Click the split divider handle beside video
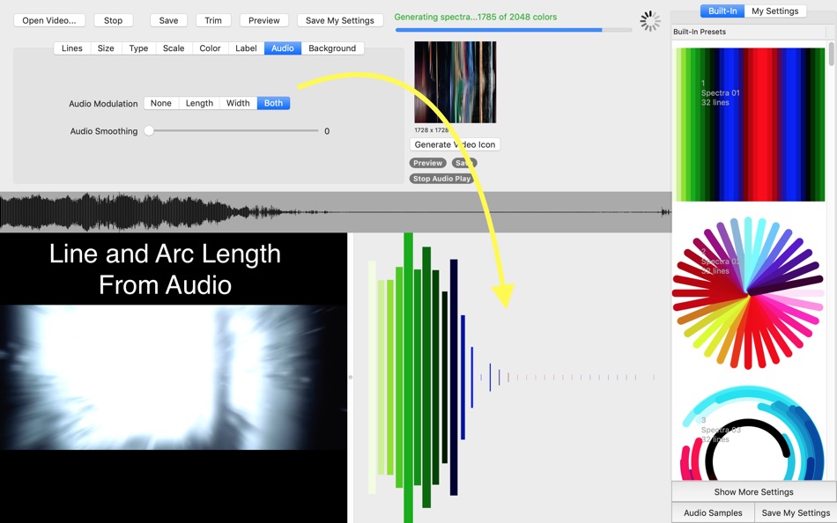The width and height of the screenshot is (837, 523). [x=350, y=378]
